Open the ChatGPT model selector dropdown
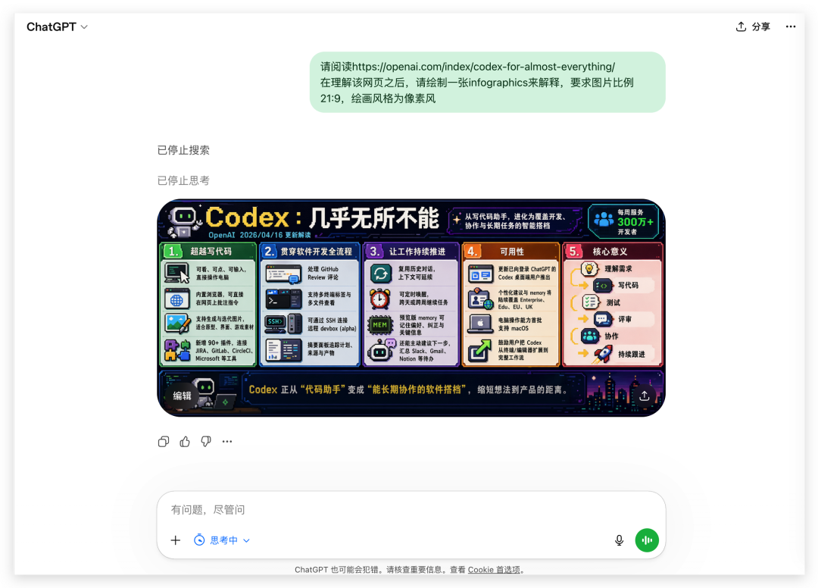The height and width of the screenshot is (588, 818). tap(57, 27)
